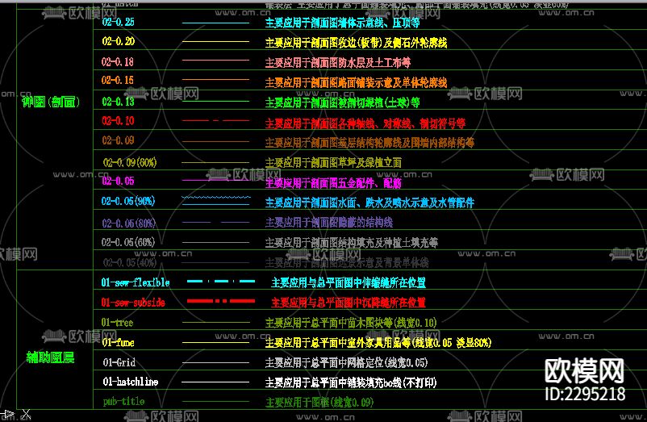Select the pink layer name "02-0.18"

(118, 62)
